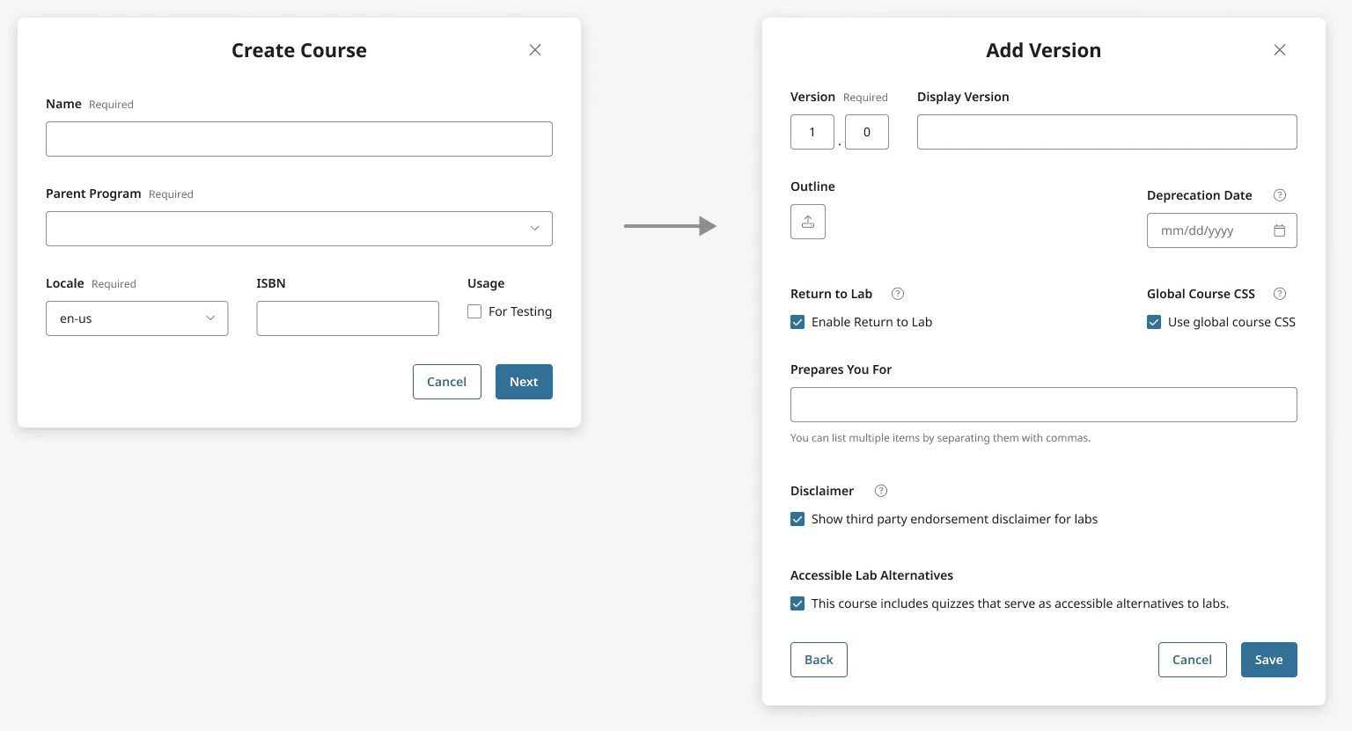
Task: Show help for Deprecation Date
Action: click(1280, 195)
